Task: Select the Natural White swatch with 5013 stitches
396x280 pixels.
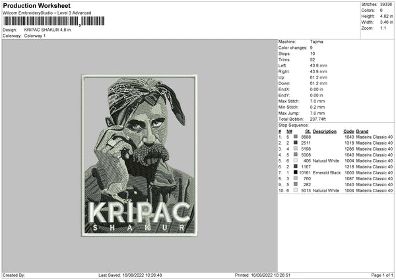Action: coord(296,190)
